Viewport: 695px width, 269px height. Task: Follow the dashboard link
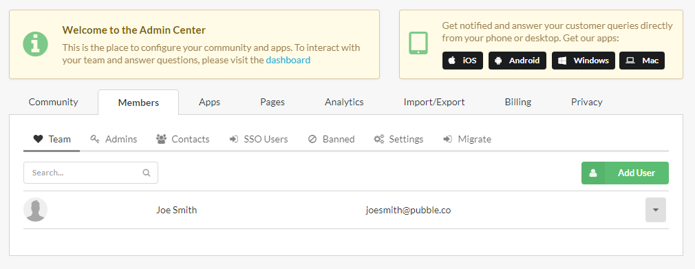288,60
